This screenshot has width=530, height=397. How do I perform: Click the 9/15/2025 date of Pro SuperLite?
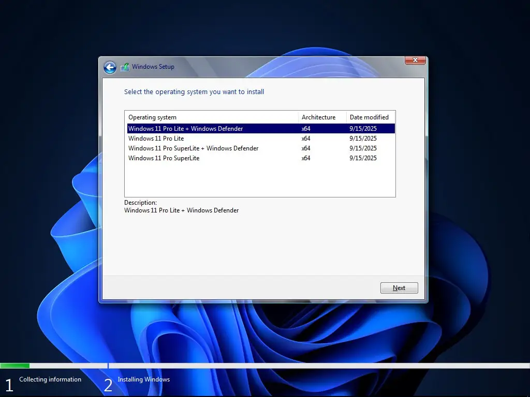[362, 158]
